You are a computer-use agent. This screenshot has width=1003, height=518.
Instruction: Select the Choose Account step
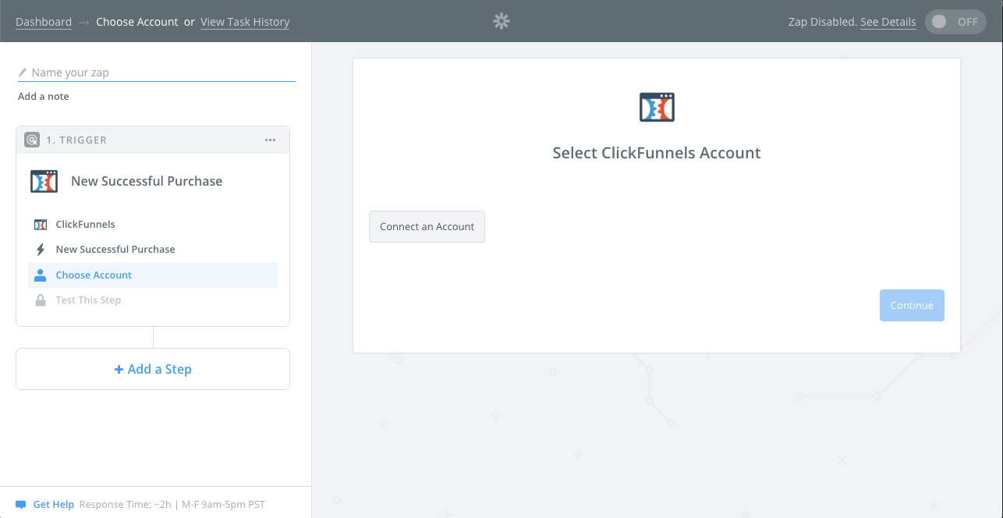(x=153, y=275)
